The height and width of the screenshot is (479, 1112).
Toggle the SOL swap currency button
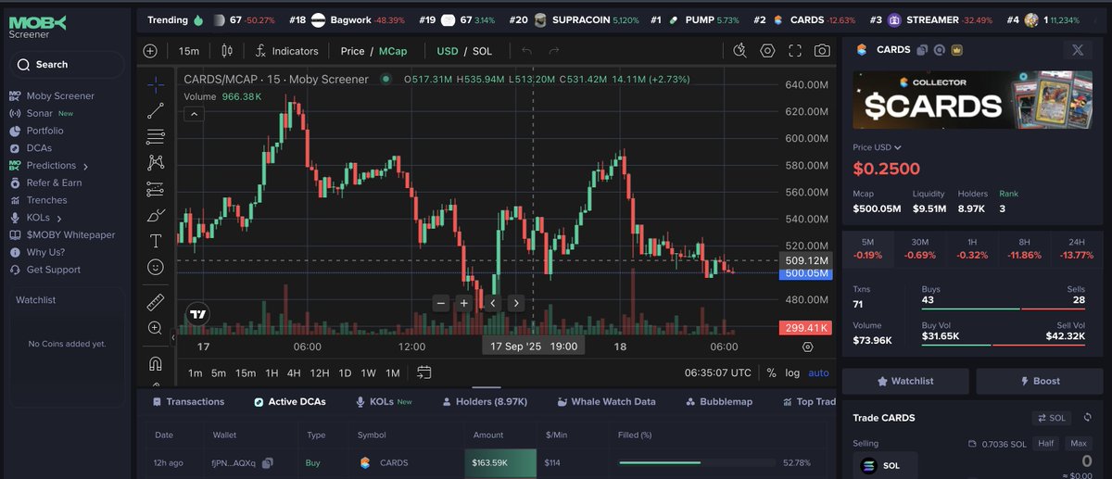click(1052, 418)
